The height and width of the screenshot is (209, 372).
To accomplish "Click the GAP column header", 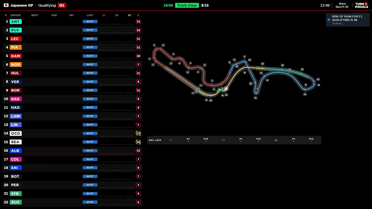I will coord(54,15).
